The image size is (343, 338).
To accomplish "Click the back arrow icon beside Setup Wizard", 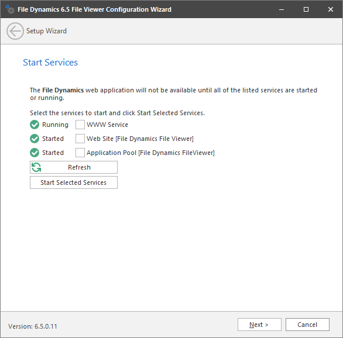I will [15, 31].
